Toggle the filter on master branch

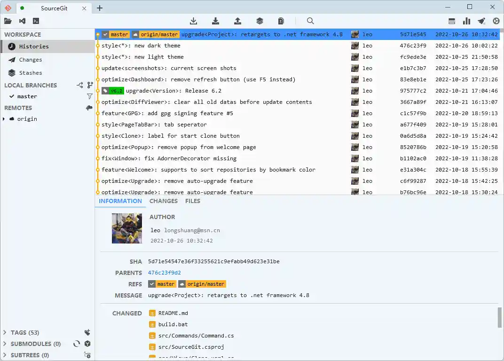(x=90, y=96)
